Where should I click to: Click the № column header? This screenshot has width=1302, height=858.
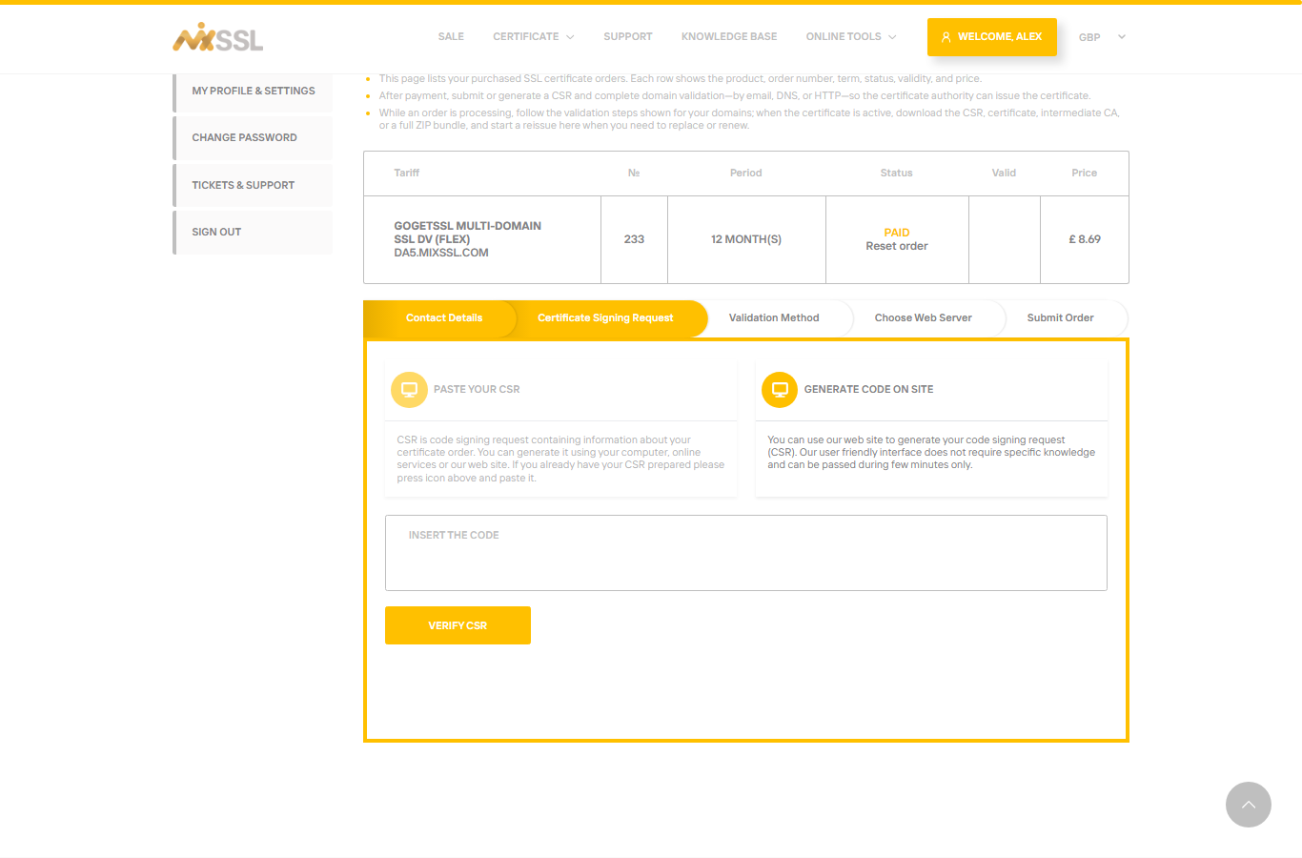pyautogui.click(x=634, y=173)
